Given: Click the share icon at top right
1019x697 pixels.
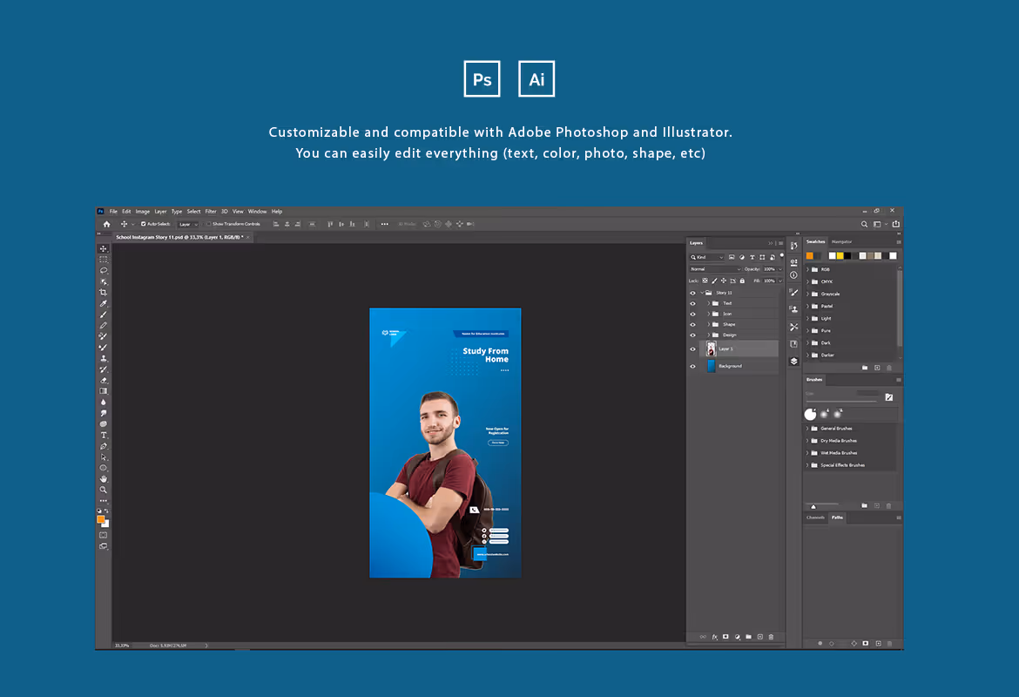Looking at the screenshot, I should 895,224.
